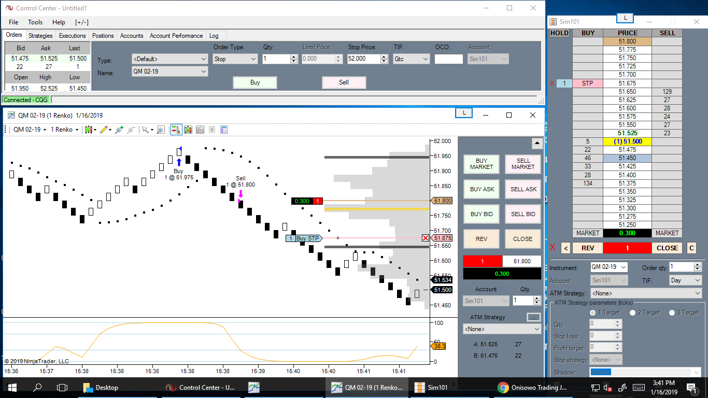Image resolution: width=708 pixels, height=398 pixels.
Task: Select the pencil drawing tools icon
Action: click(x=105, y=130)
